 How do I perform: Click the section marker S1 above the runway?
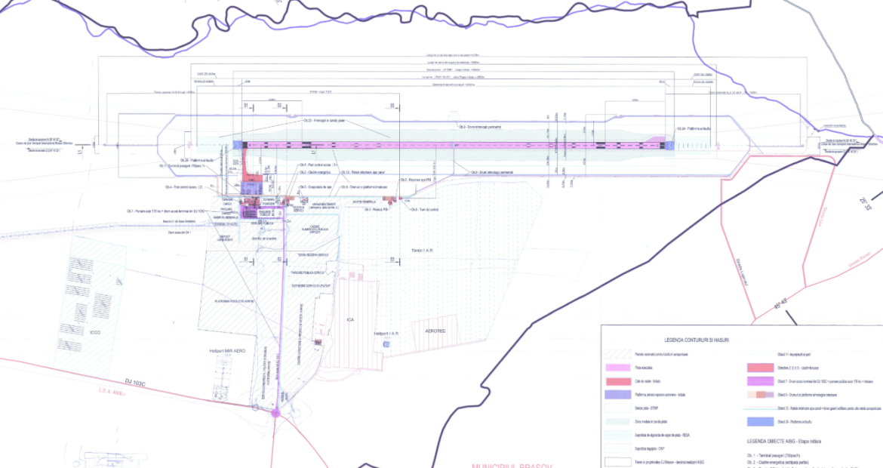246,106
